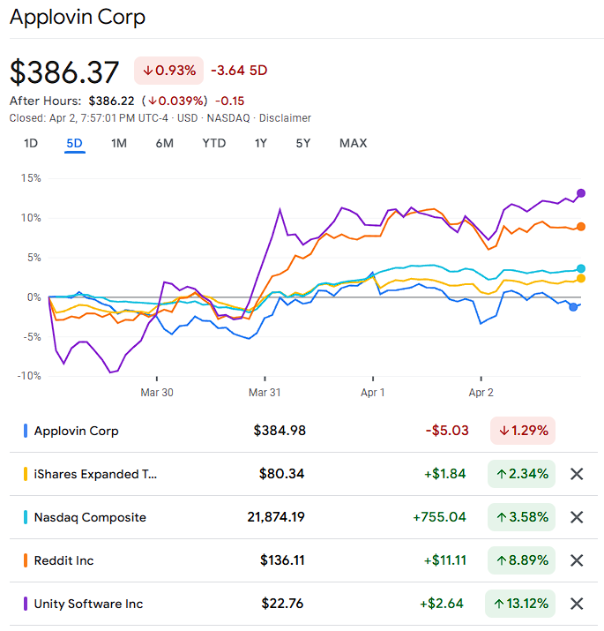Click the Applovin Corp page title
The width and height of the screenshot is (604, 631).
78,17
